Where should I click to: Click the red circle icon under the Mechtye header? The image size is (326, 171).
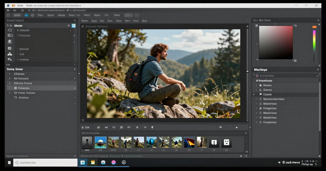pyautogui.click(x=257, y=76)
